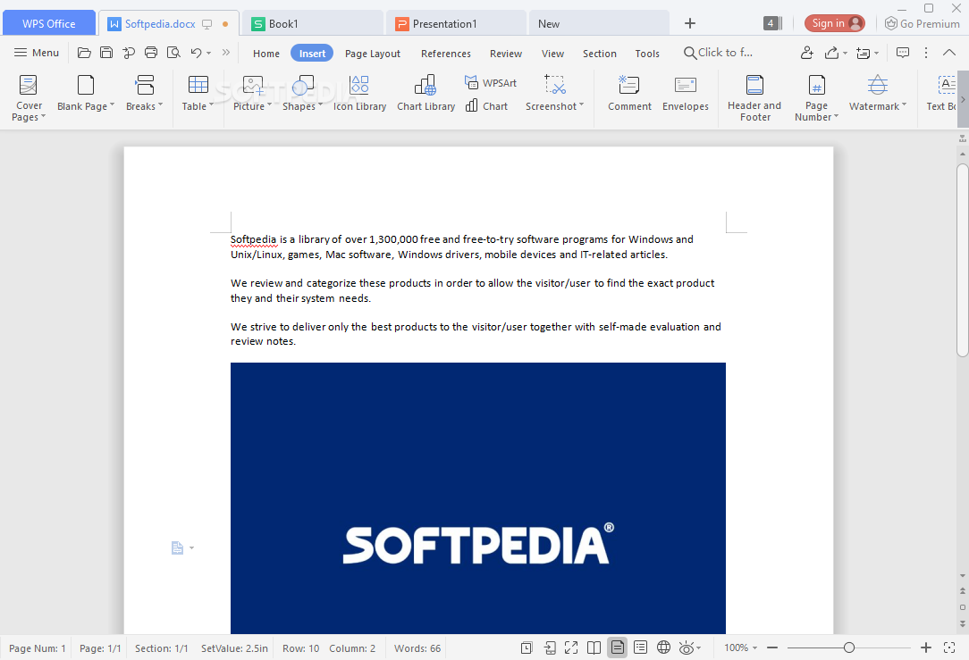
Task: Switch to the Book1 document tab
Action: [313, 23]
